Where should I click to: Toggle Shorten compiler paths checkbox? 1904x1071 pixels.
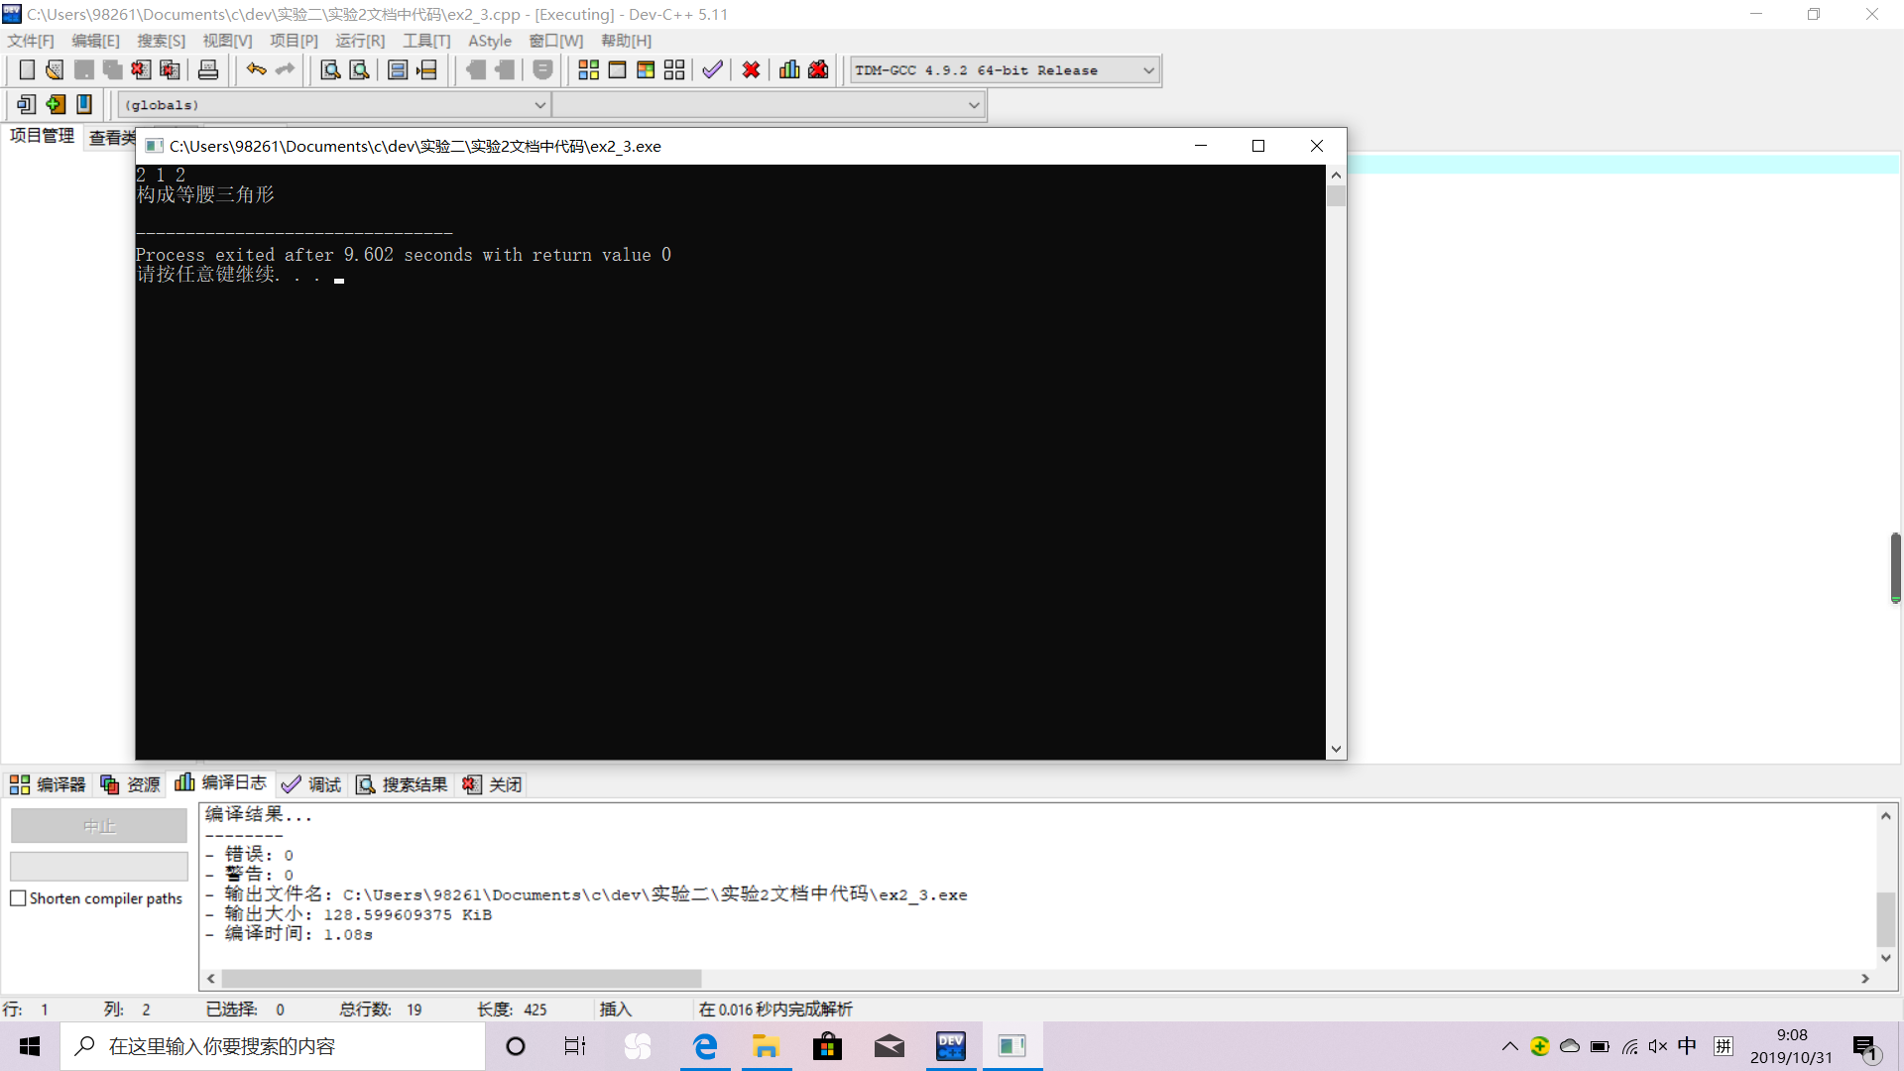(x=19, y=898)
